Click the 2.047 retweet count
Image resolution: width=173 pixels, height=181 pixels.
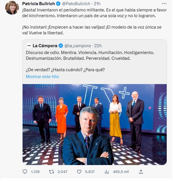(x=62, y=172)
